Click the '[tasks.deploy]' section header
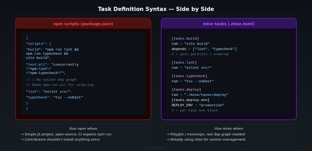 [x=186, y=90]
